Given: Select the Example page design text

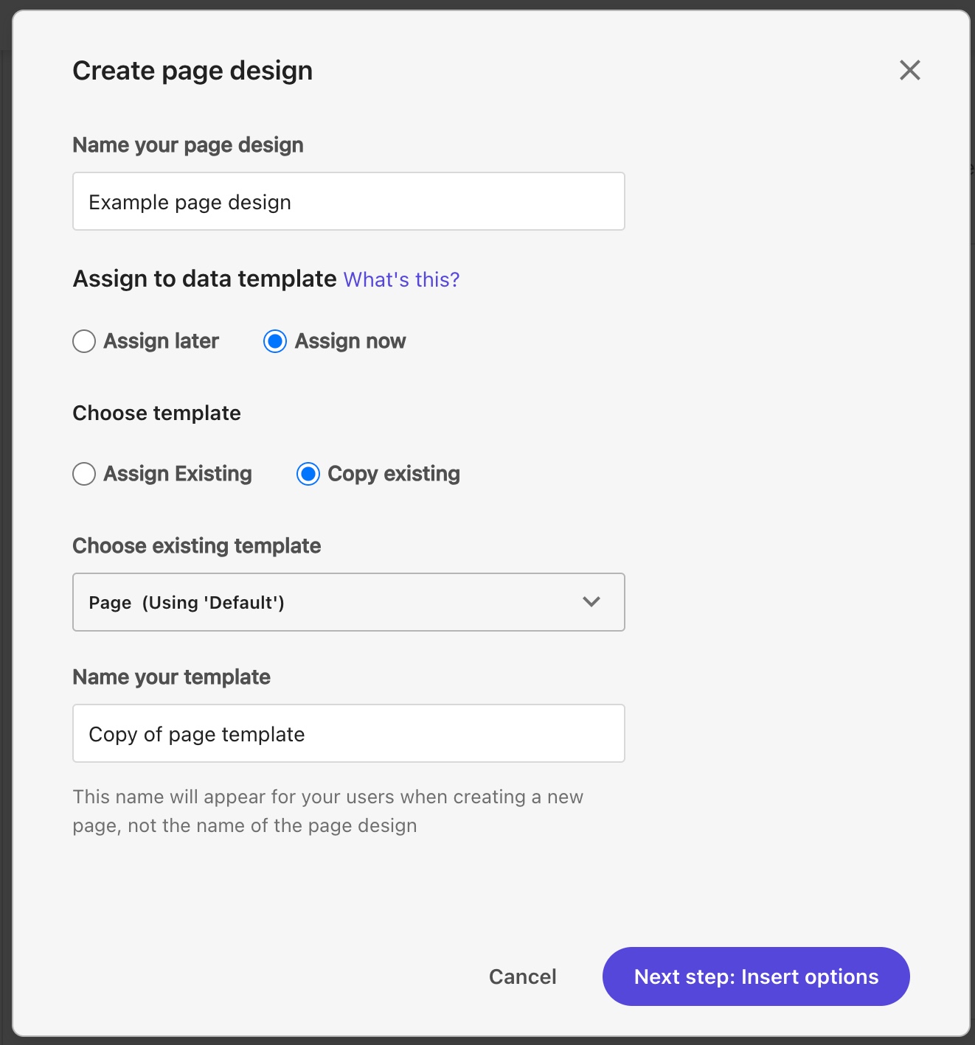Looking at the screenshot, I should tap(190, 201).
